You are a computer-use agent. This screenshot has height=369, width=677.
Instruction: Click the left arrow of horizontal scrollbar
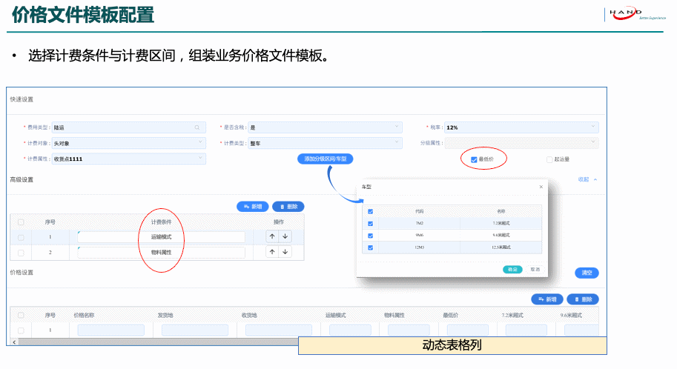pos(13,342)
